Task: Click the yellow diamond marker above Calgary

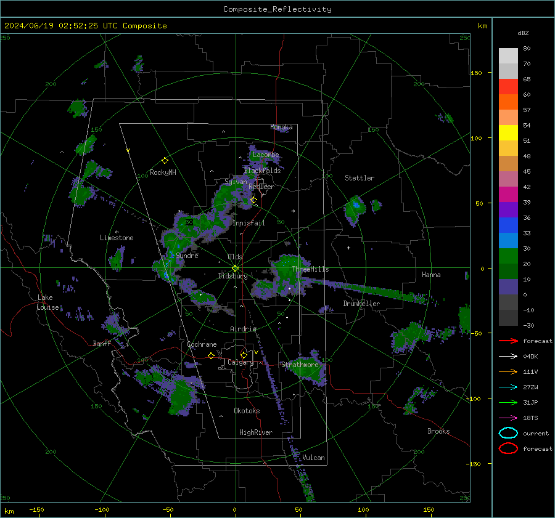Action: pos(244,355)
